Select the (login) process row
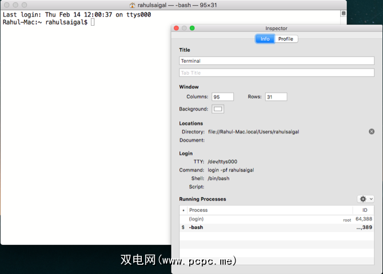 277,219
